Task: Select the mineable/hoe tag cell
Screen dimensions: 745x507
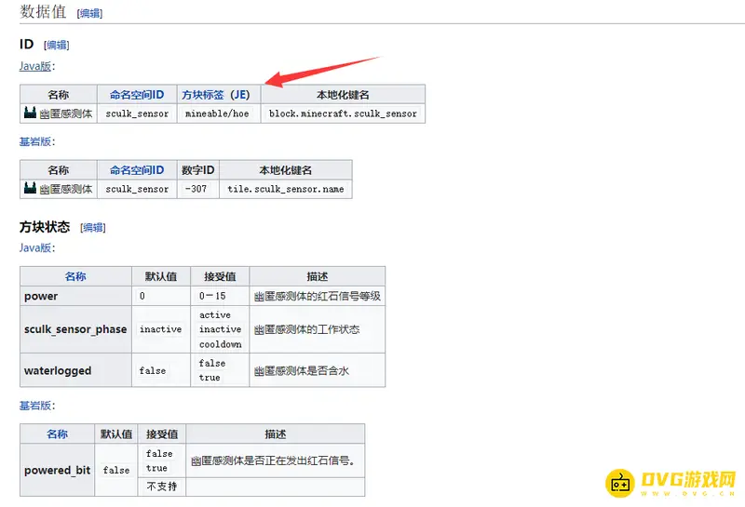Action: click(x=216, y=113)
